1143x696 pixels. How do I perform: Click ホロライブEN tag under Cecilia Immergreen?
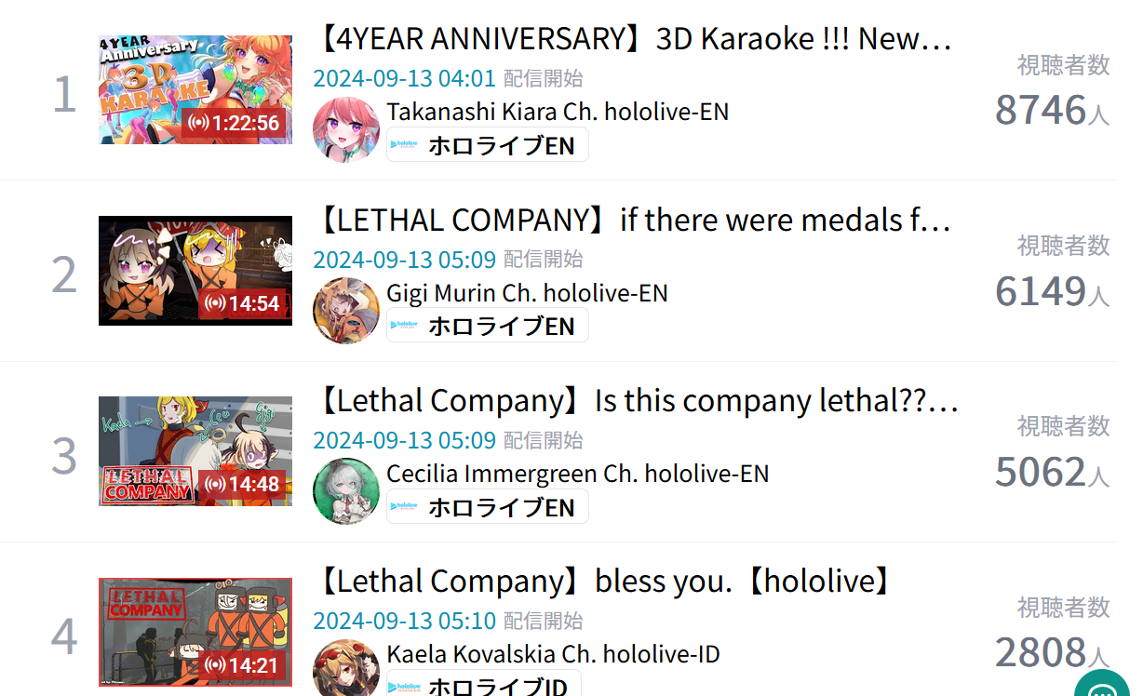[488, 507]
